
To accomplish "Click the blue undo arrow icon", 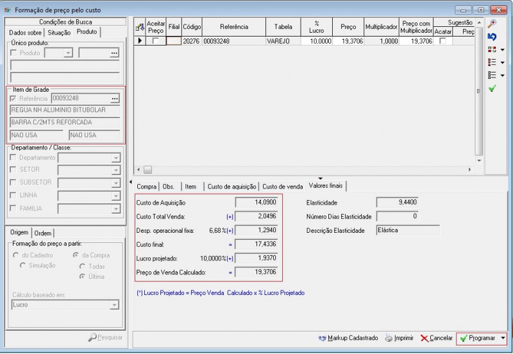I will point(492,37).
